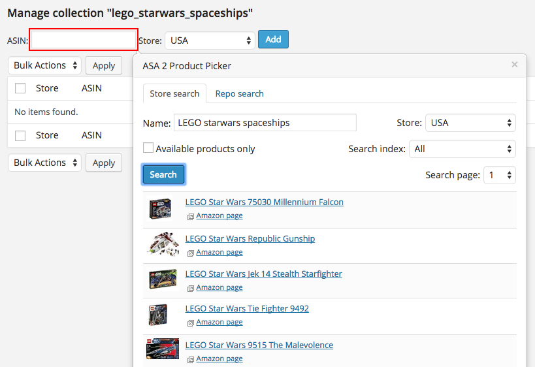Click the external link icon under Millennium Falcon
535x367 pixels.
click(x=190, y=216)
